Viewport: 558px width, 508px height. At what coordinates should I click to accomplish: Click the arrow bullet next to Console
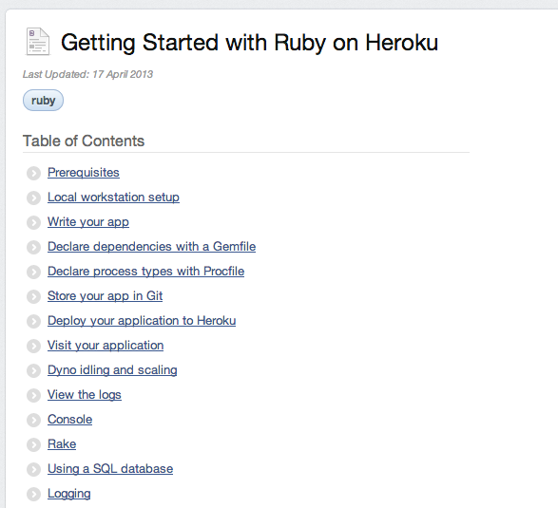click(x=34, y=420)
